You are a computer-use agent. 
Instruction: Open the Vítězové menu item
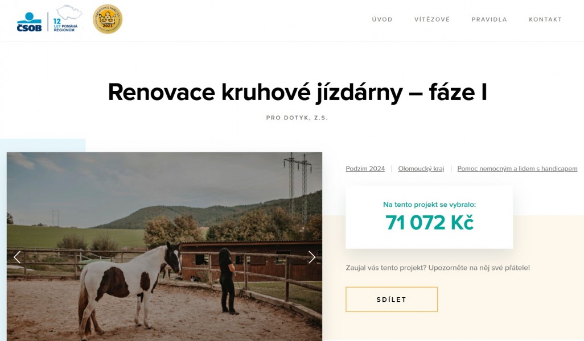(432, 19)
